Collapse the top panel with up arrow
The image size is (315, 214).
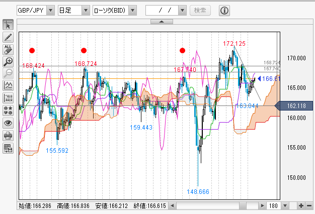pos(162,22)
